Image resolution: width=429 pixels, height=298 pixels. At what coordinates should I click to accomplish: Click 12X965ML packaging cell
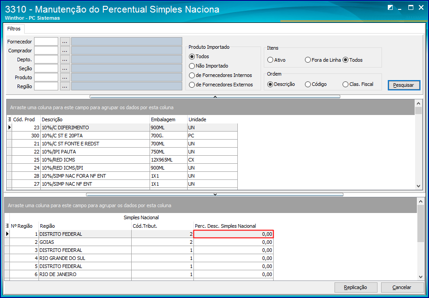coord(168,160)
